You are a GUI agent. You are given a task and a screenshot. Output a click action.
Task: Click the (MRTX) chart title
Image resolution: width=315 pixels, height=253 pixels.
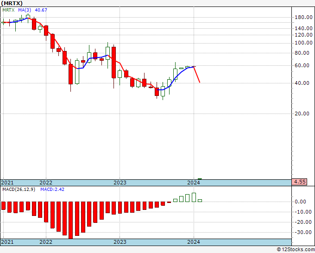tap(12, 3)
